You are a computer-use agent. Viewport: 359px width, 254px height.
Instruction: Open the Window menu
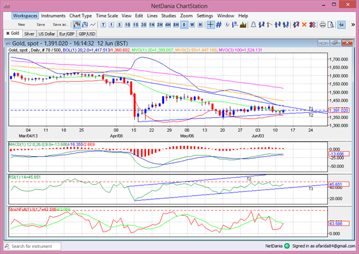[225, 15]
